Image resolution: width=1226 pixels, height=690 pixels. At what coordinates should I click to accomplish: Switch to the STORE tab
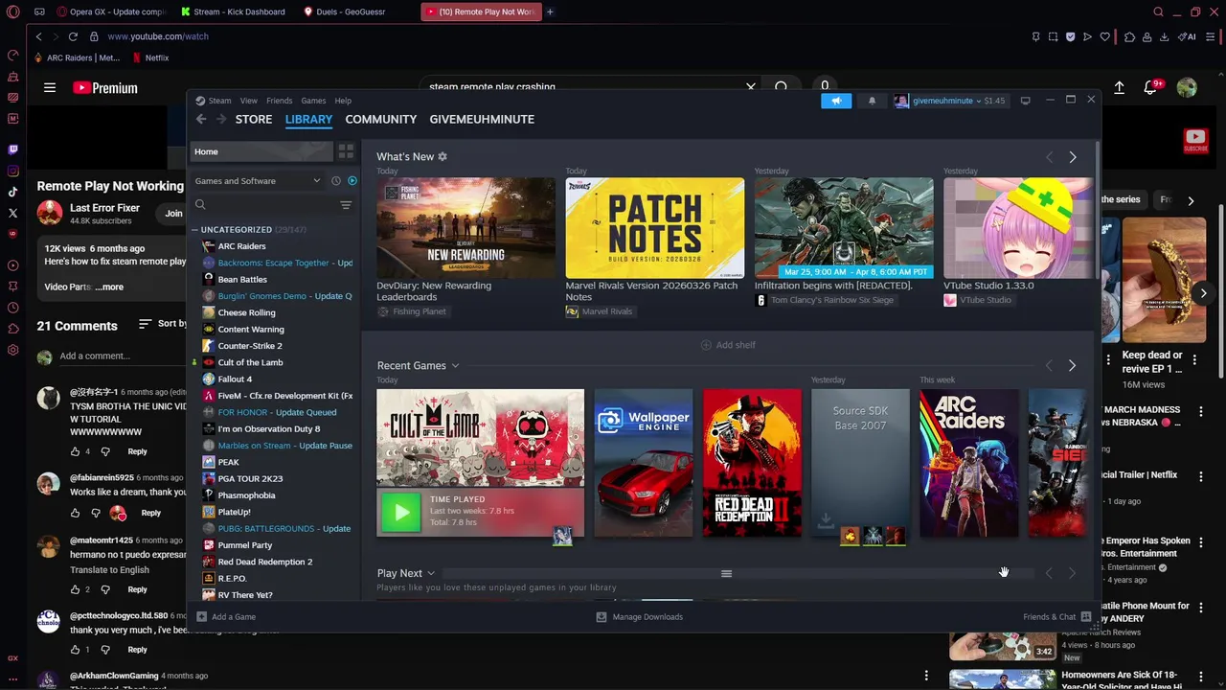254,119
